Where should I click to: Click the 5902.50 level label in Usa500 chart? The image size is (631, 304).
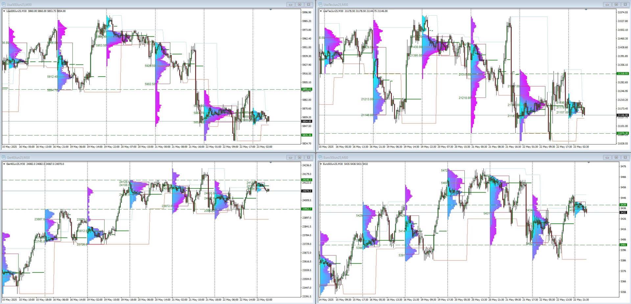pyautogui.click(x=150, y=84)
